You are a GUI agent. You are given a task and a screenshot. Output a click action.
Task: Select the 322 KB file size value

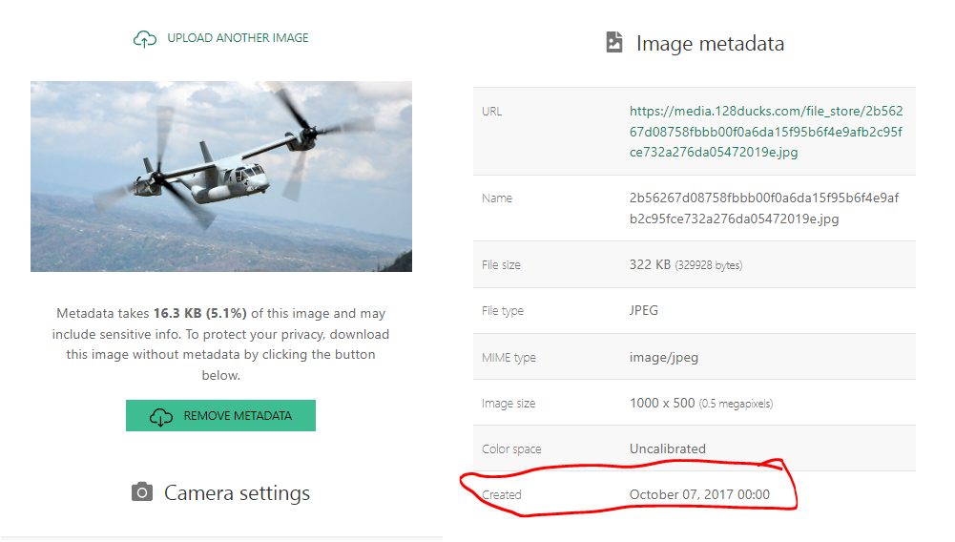tap(686, 265)
